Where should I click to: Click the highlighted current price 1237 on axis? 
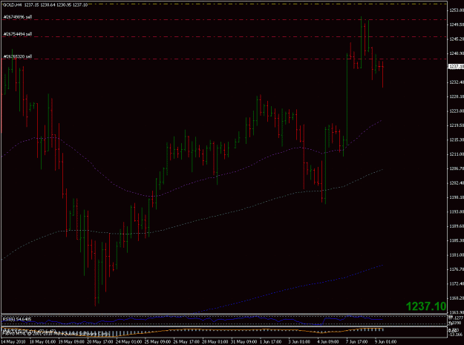pos(456,67)
